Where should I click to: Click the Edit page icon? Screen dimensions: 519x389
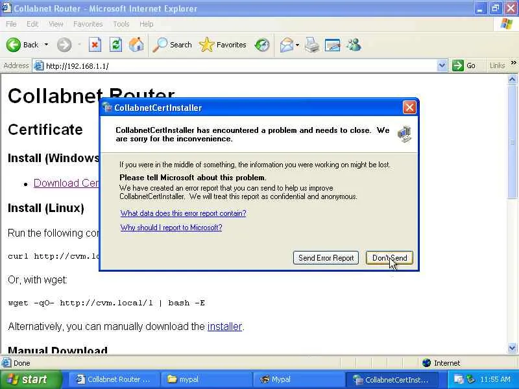(x=332, y=45)
